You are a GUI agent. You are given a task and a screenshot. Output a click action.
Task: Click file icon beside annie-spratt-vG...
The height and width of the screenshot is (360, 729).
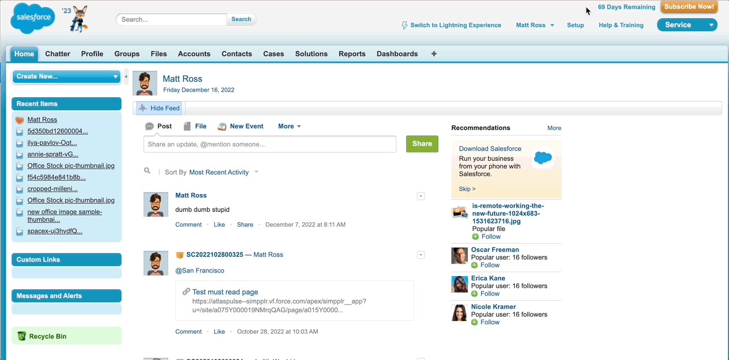[20, 154]
